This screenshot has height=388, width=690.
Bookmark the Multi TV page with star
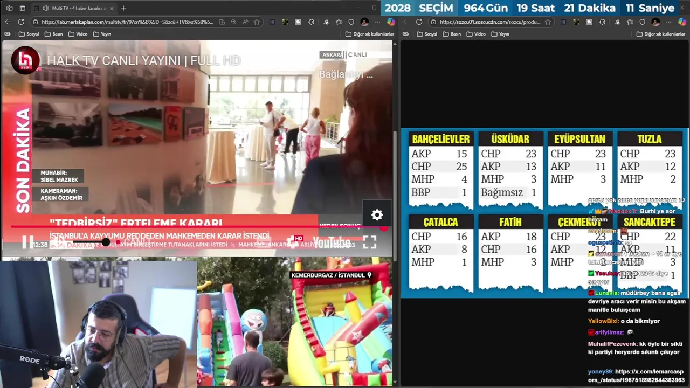(x=257, y=22)
